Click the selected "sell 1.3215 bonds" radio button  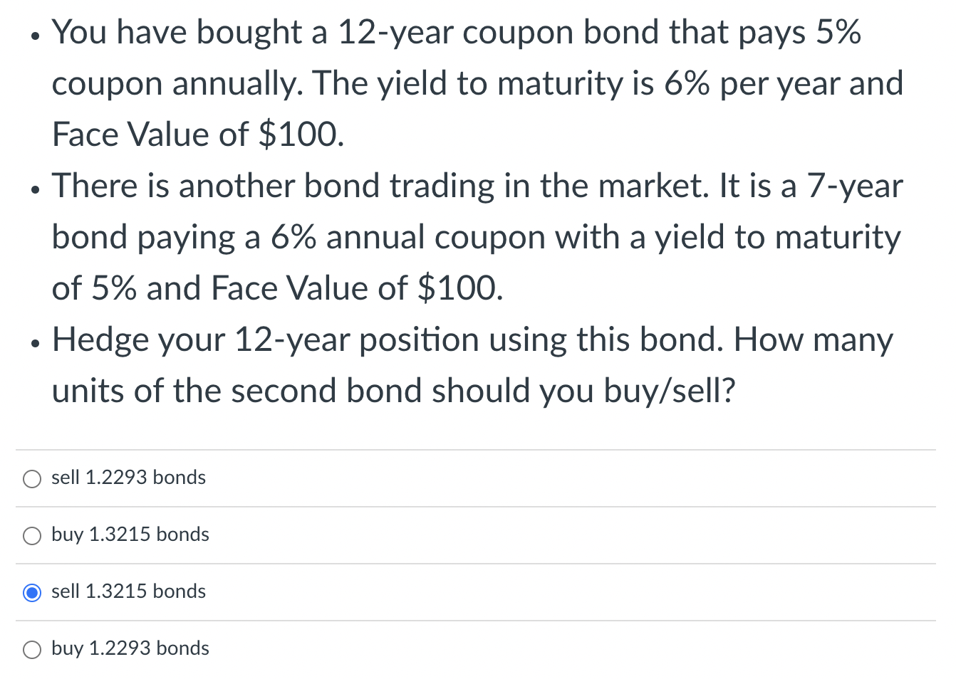coord(31,592)
